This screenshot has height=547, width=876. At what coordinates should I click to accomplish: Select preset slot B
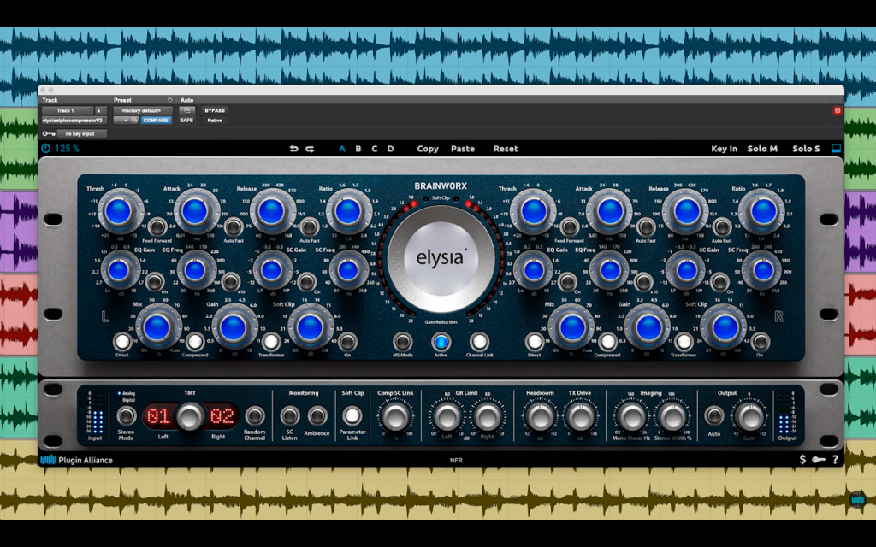358,149
